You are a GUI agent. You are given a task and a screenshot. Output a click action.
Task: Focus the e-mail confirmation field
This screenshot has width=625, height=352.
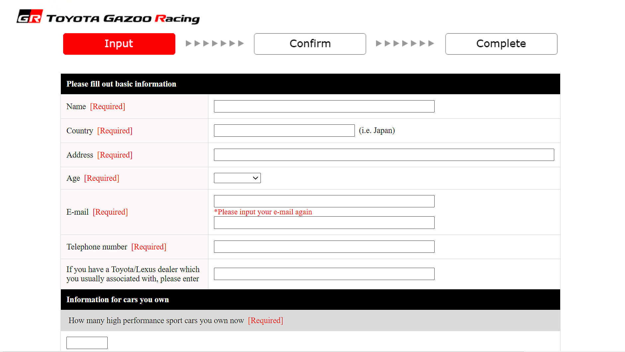coord(324,223)
